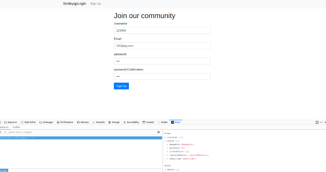Viewport: 326px width, 172px height.
Task: Open the Console tab
Action: [148, 122]
